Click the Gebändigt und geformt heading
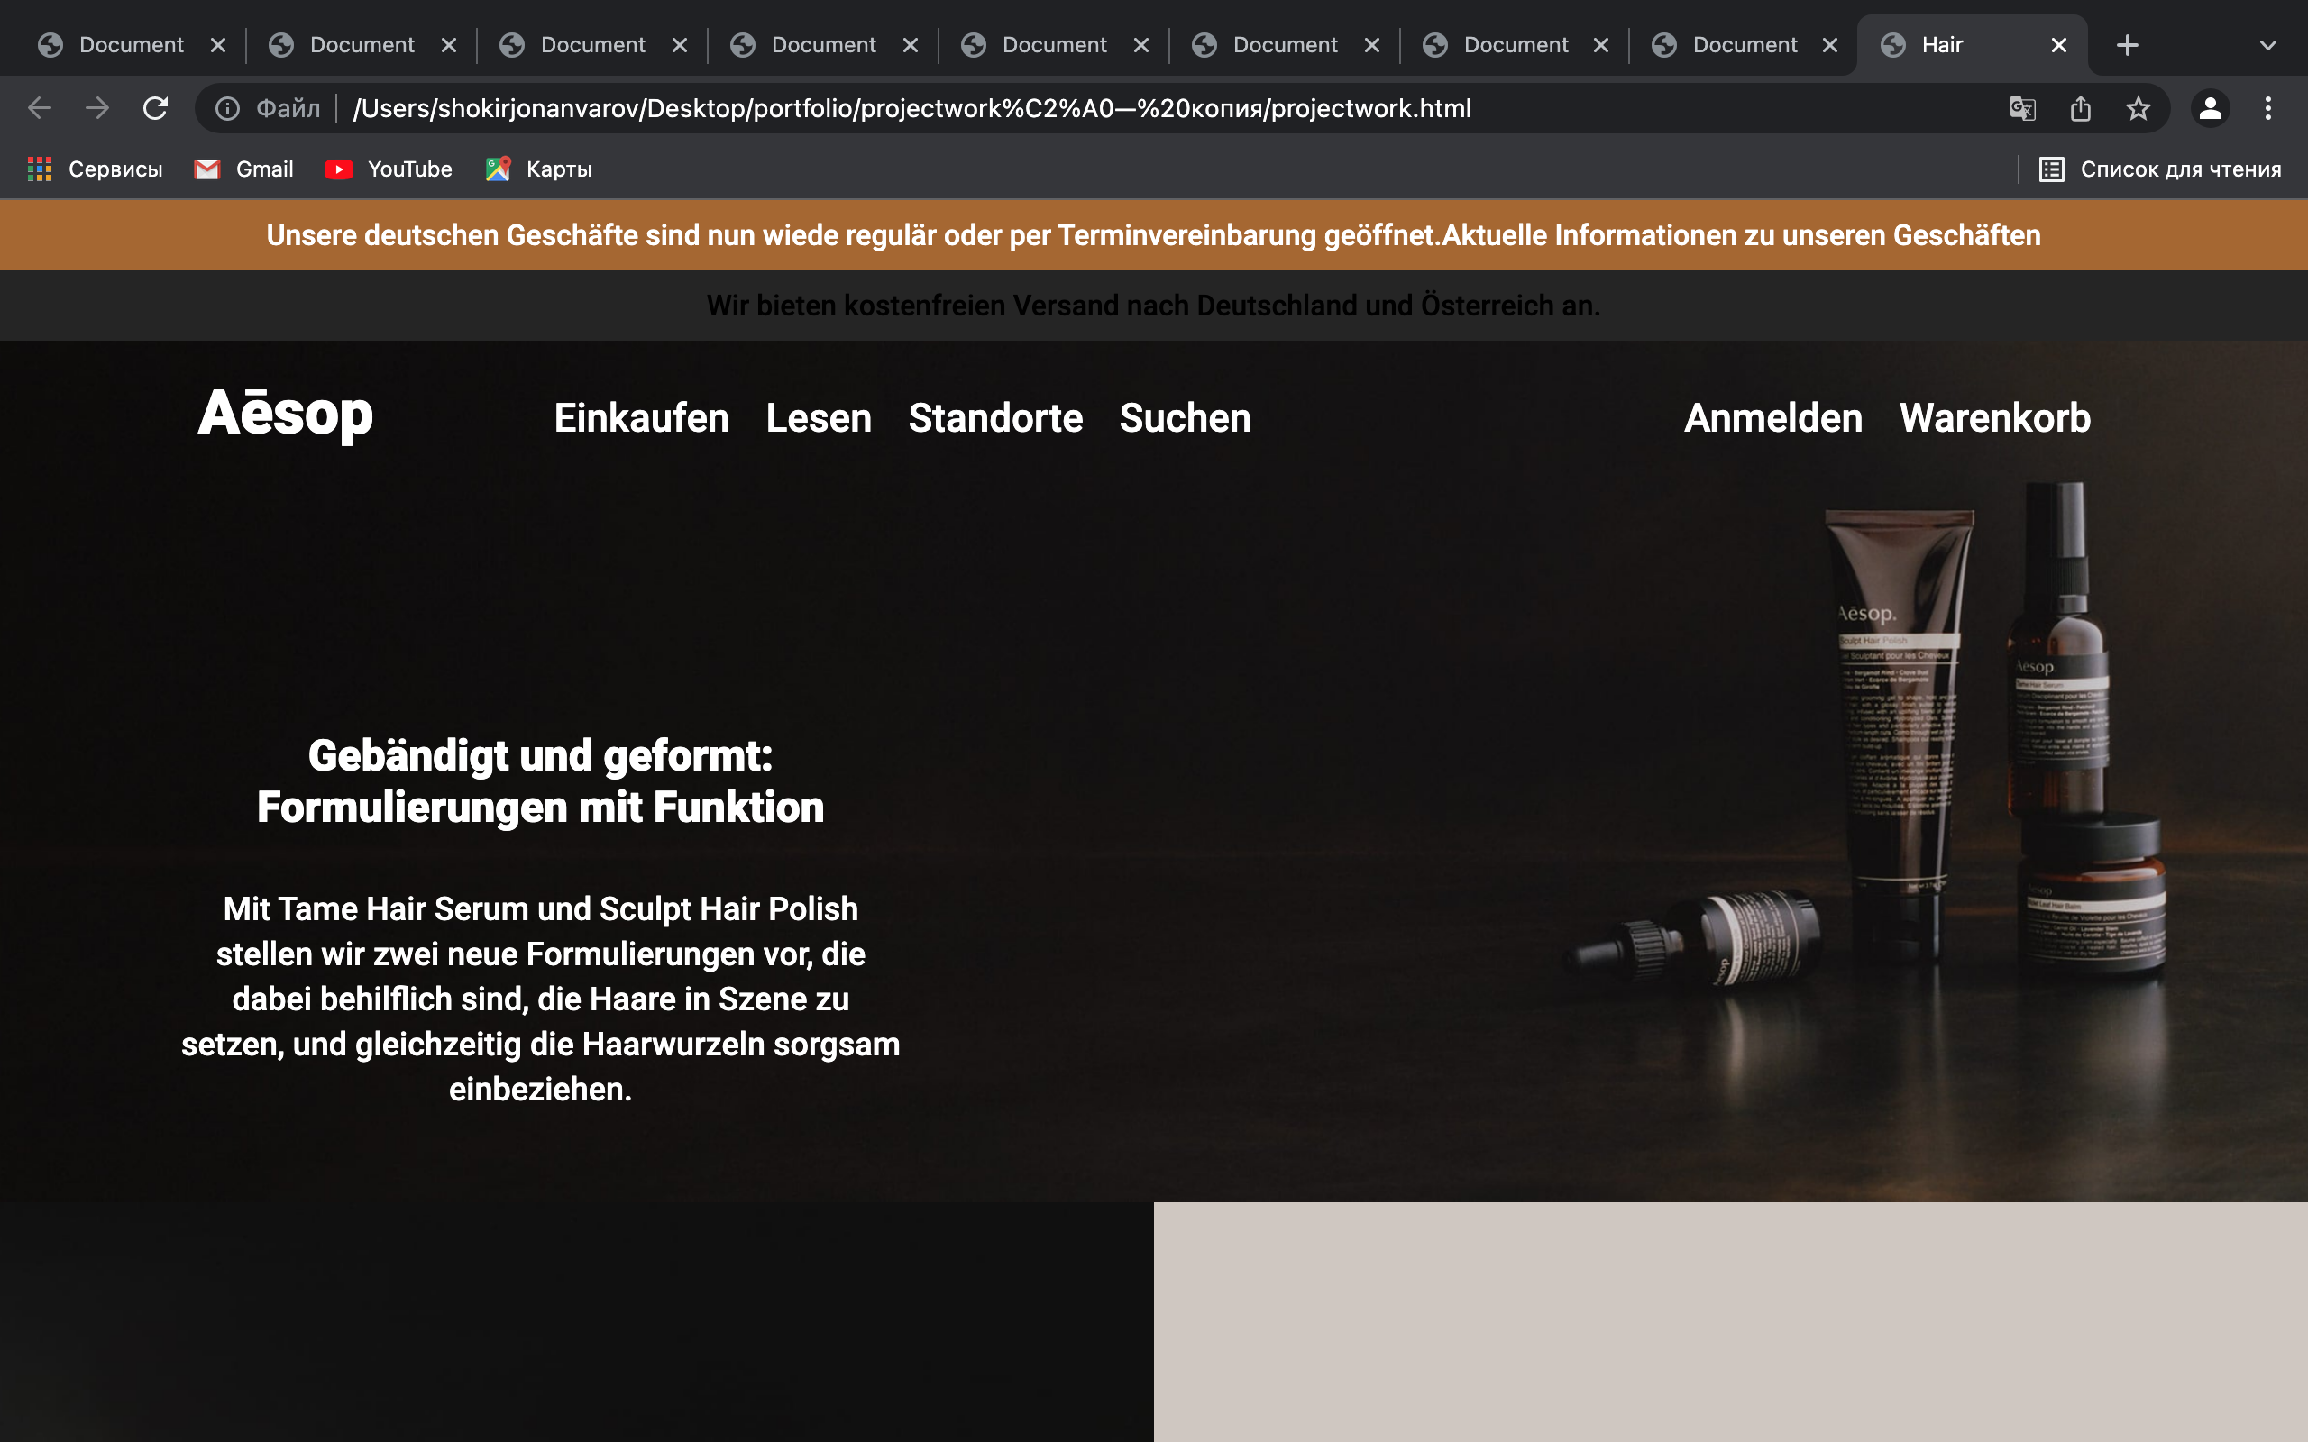Viewport: 2308px width, 1442px height. pos(541,781)
